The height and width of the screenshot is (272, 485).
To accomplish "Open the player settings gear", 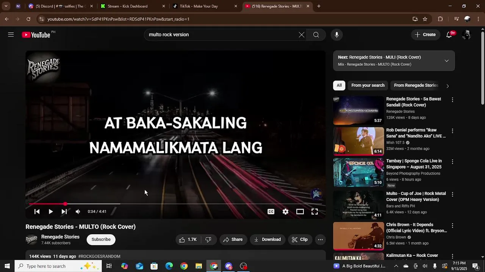I will (285, 212).
